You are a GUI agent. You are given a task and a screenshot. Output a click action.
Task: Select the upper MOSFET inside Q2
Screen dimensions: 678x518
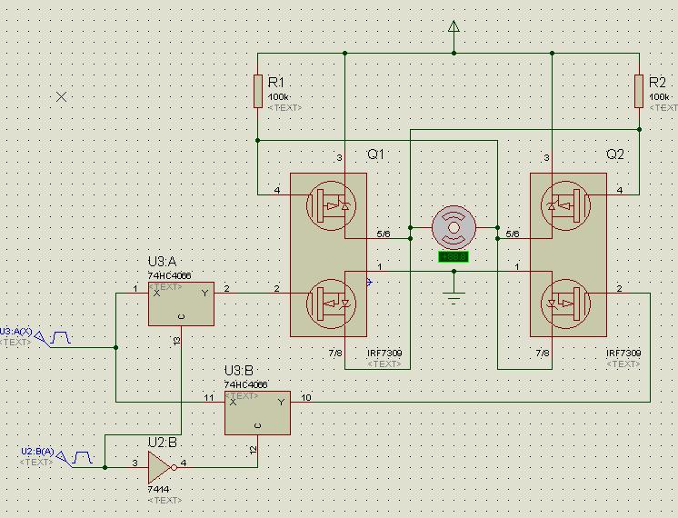point(567,205)
